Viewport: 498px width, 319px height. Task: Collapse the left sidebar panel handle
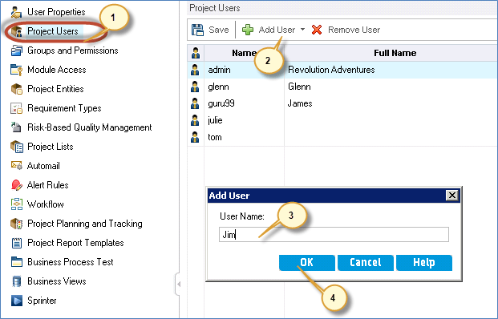[178, 284]
